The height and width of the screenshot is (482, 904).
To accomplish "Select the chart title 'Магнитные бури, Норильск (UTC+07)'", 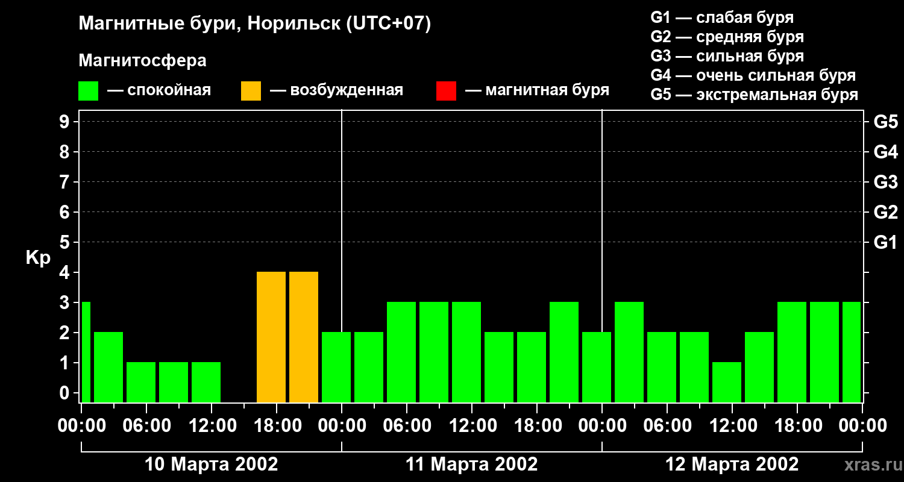I will pos(255,24).
